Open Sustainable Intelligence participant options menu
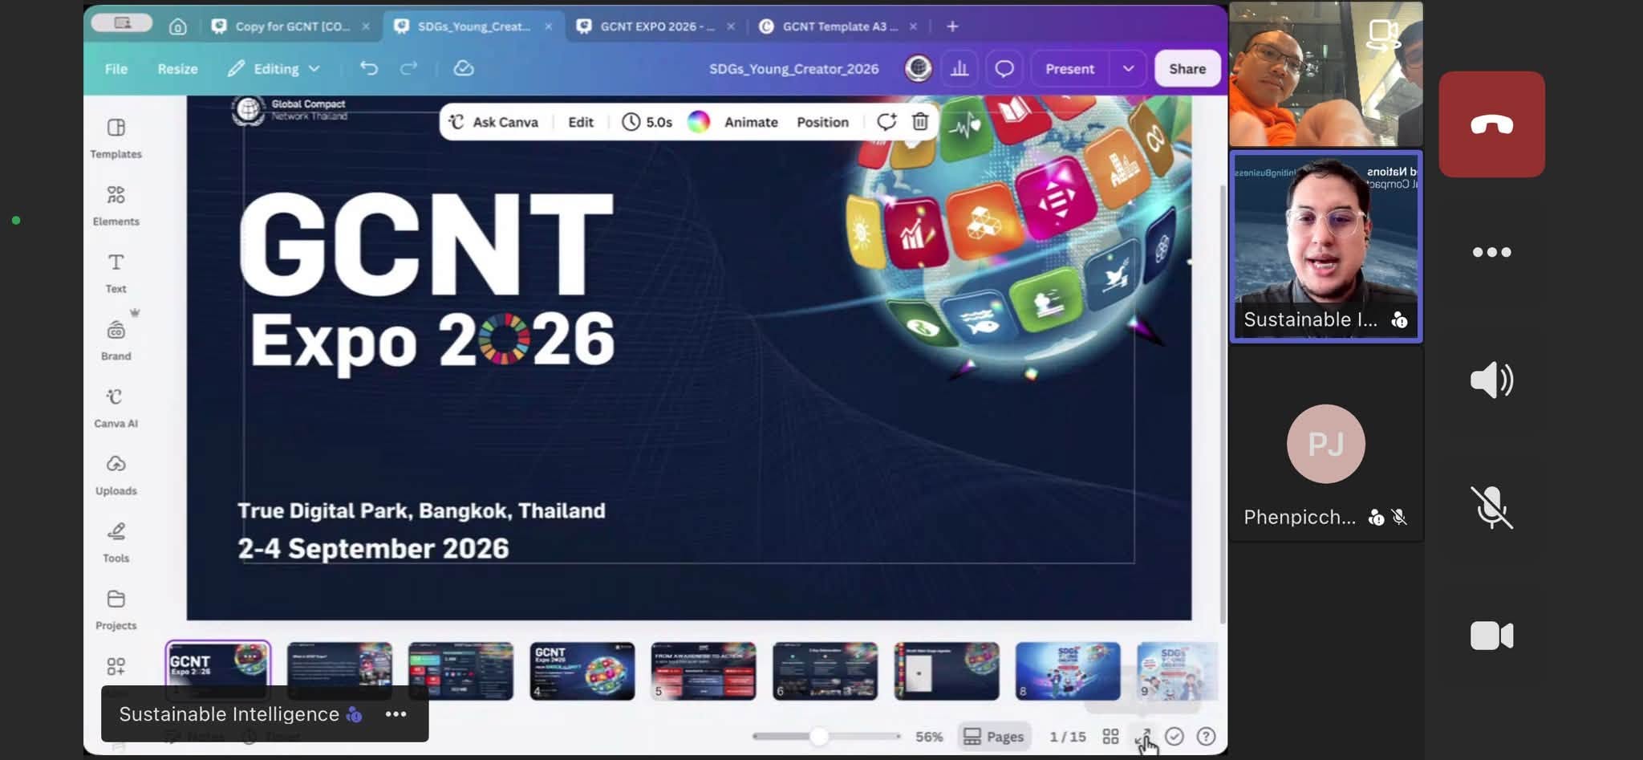 (396, 714)
